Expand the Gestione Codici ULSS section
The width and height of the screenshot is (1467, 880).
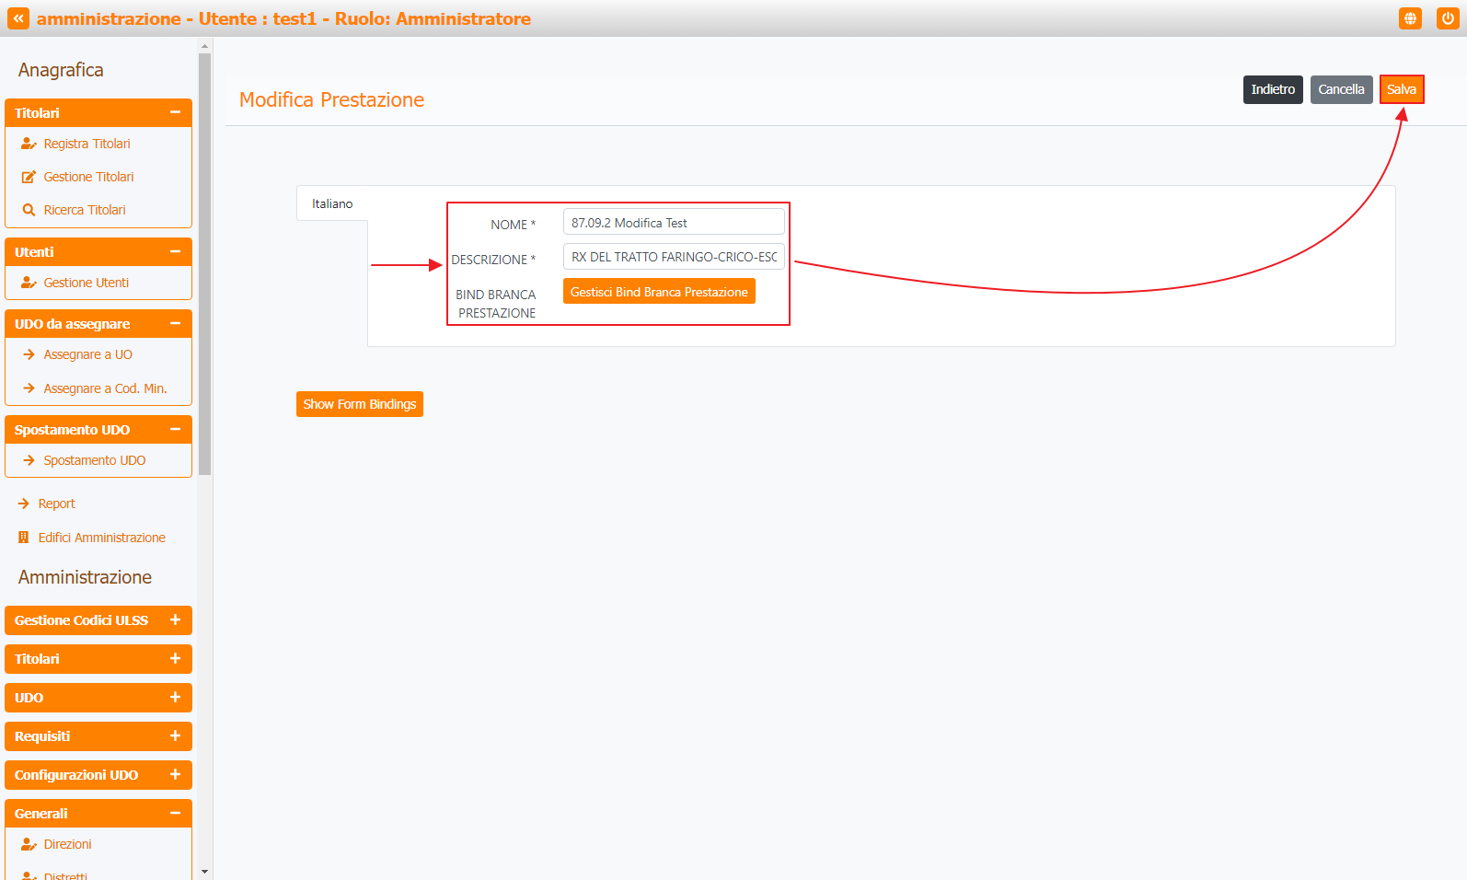coord(175,620)
